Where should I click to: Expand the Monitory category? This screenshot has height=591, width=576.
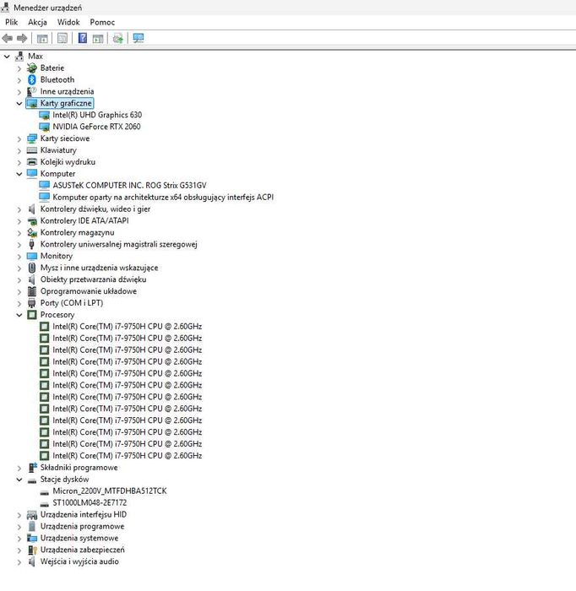(x=19, y=257)
